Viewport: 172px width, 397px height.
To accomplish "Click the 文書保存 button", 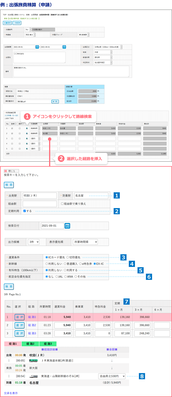I will [x=8, y=23].
